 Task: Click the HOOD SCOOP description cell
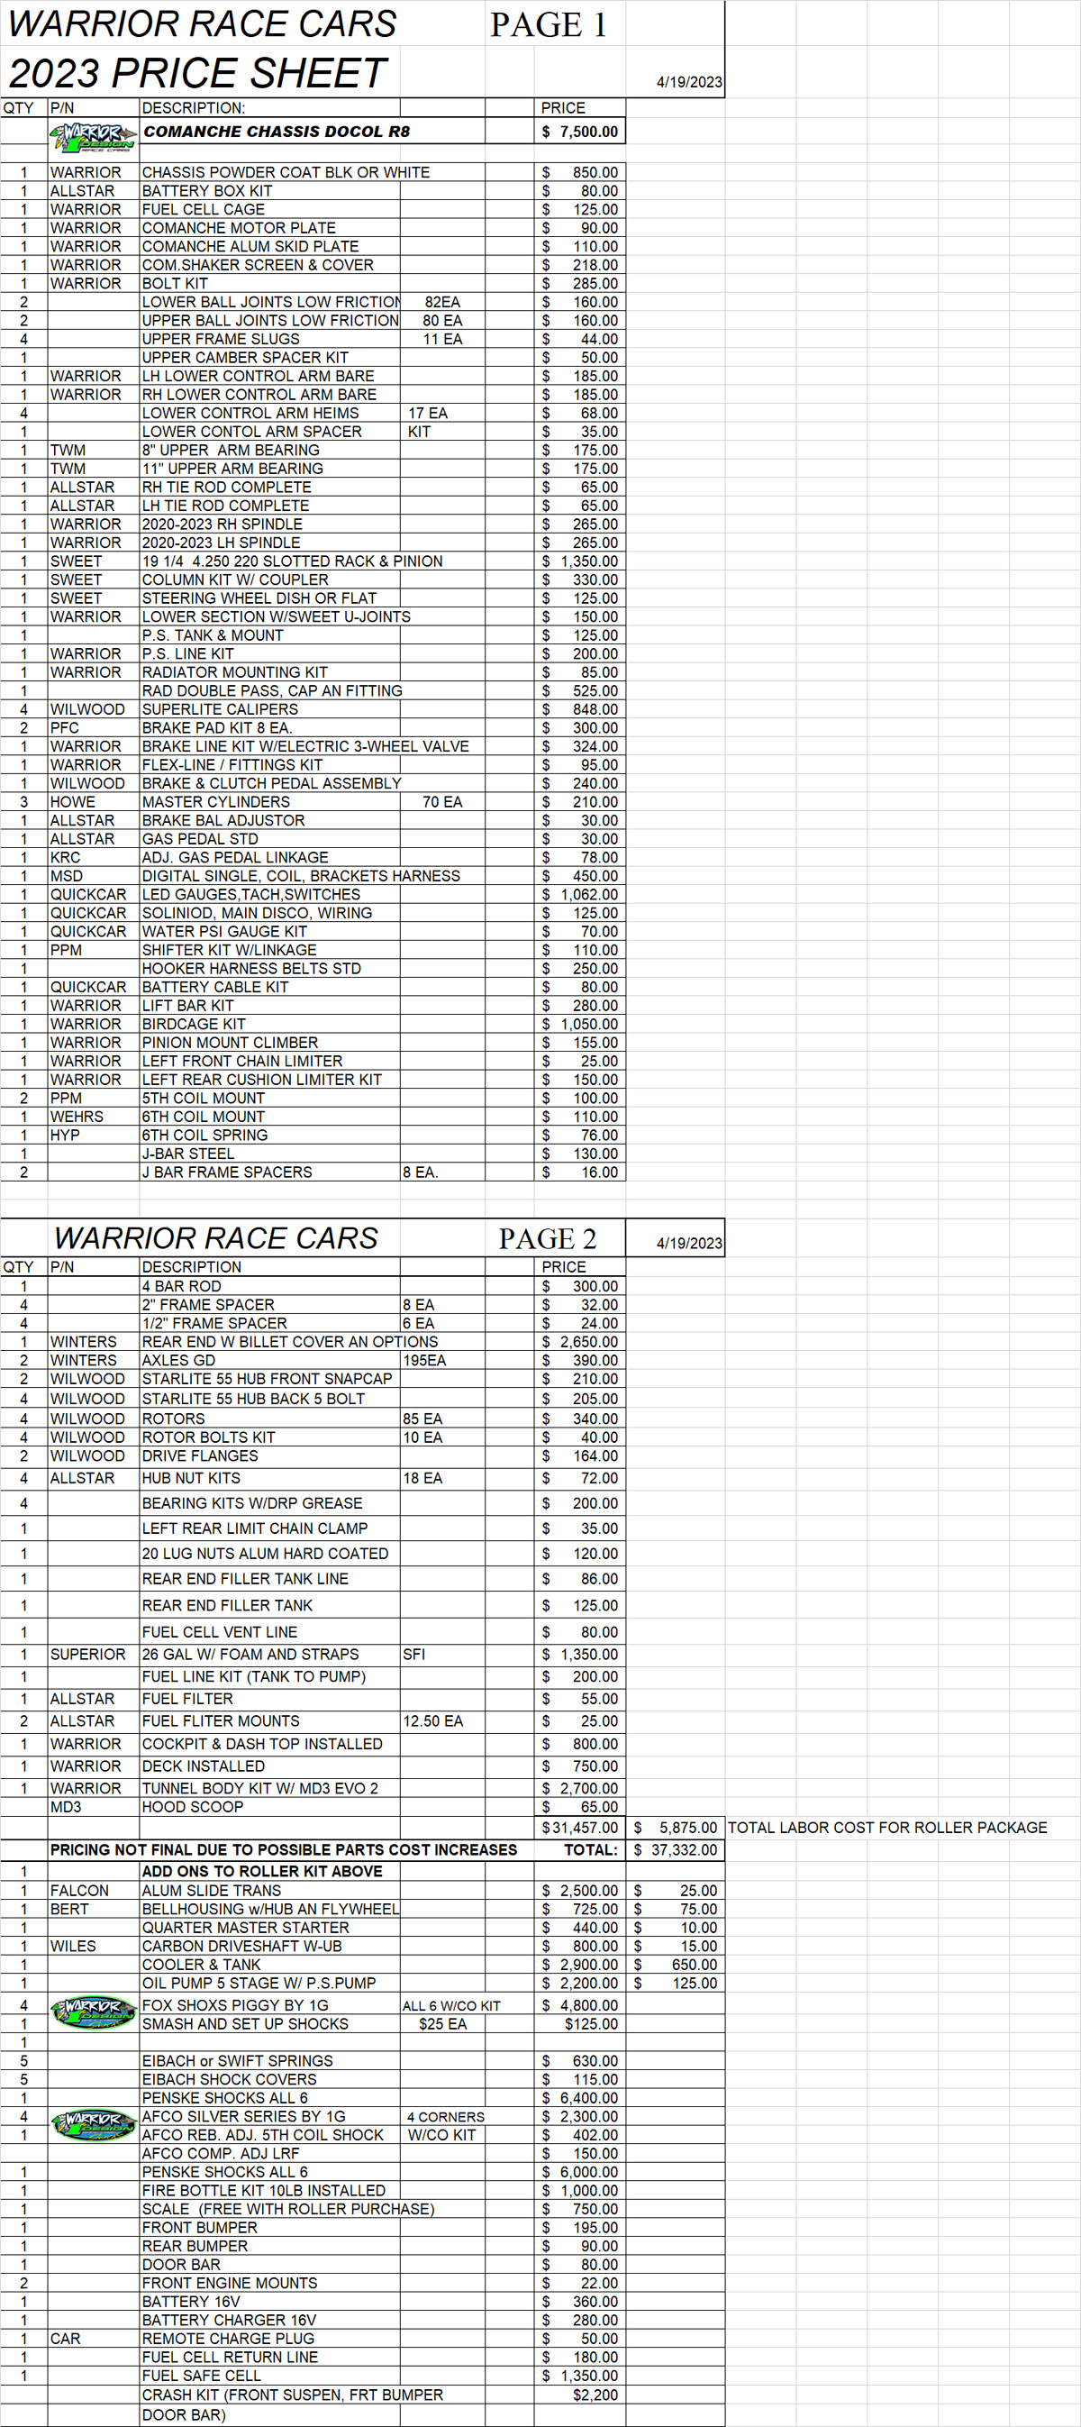pos(193,1807)
